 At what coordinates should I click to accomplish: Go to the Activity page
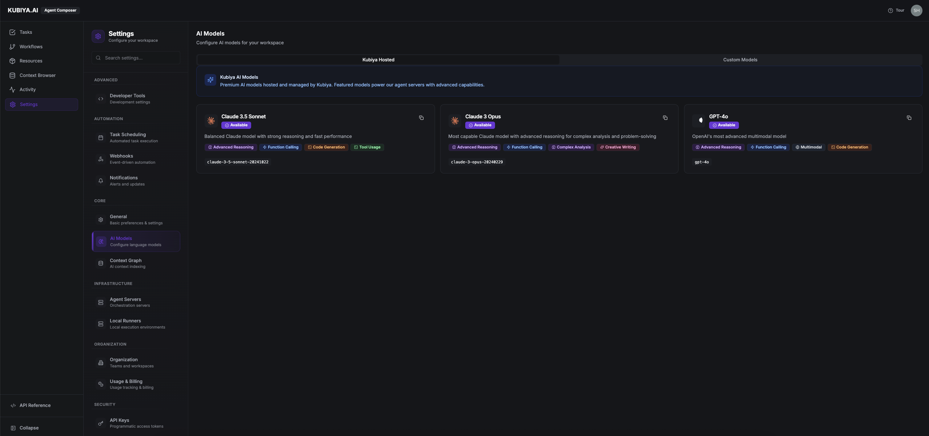(41, 90)
